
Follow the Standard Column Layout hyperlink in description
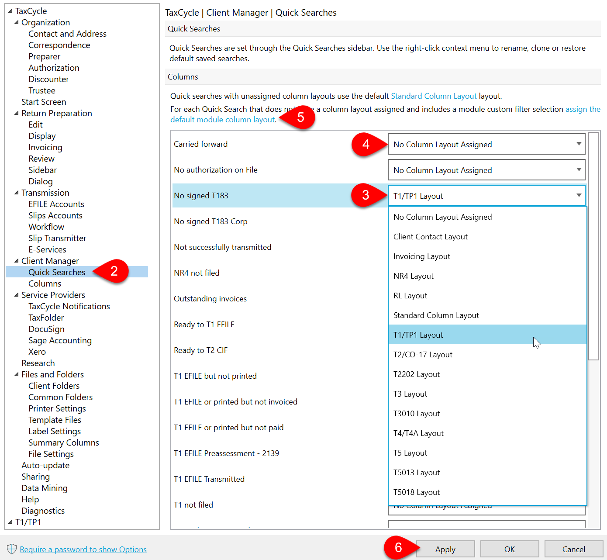click(x=434, y=96)
